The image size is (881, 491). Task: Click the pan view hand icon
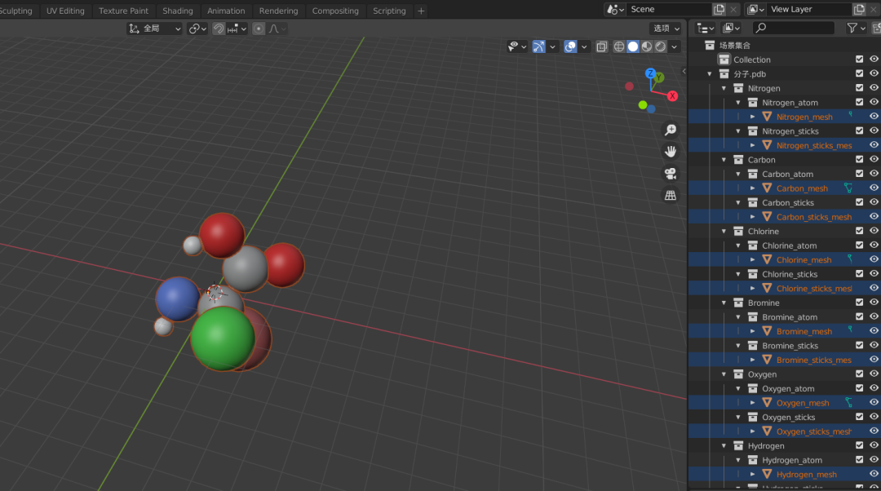(671, 152)
